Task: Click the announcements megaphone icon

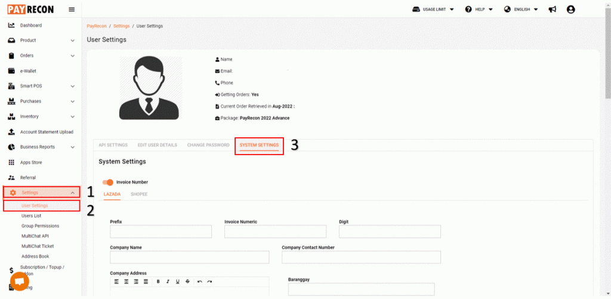Action: point(552,10)
